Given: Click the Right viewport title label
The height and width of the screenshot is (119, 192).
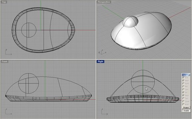Looking at the screenshot, I should [x=100, y=61].
